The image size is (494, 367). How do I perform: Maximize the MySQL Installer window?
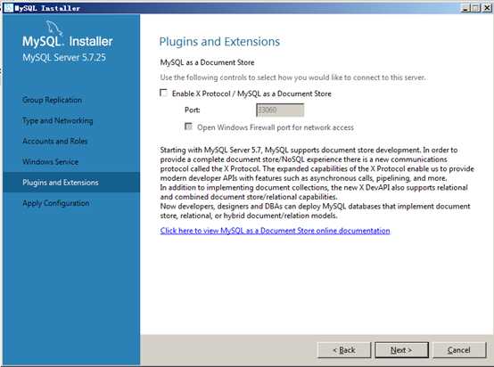476,8
